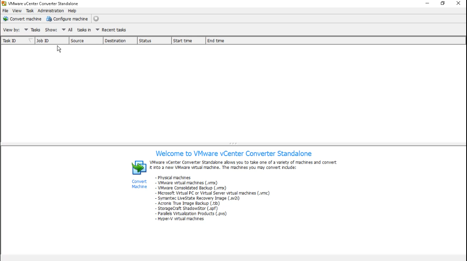Click 'Symantec LiveState Recovery Image (.sv2i)' text
467x261 pixels.
pos(198,198)
